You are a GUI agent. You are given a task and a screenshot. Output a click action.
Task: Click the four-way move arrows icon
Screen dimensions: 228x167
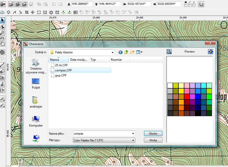tap(33, 12)
